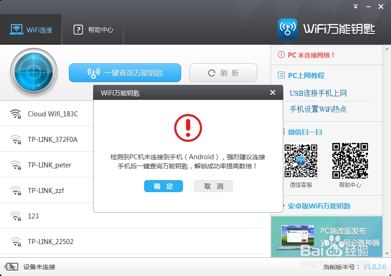
Task: Click WiFi signal icon of Cloud Wifi_183C
Action: [16, 114]
